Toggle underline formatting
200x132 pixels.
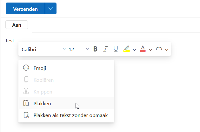(116, 49)
